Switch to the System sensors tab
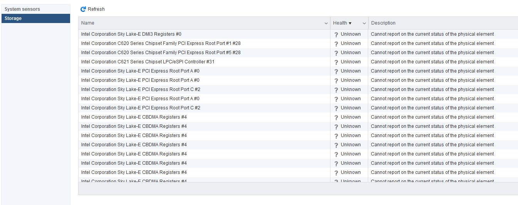The width and height of the screenshot is (518, 205). pos(22,9)
